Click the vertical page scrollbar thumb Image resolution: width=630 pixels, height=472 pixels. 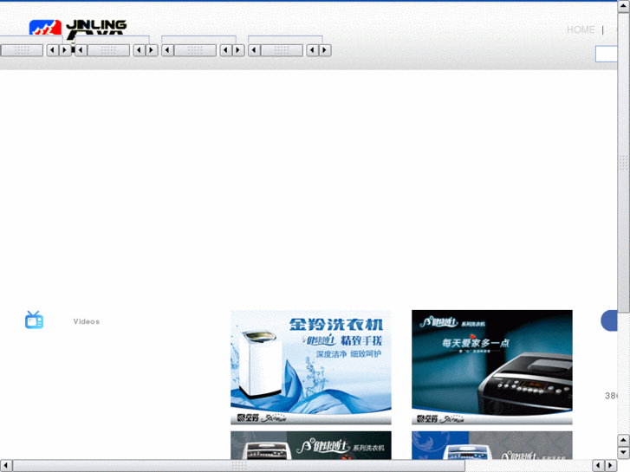click(624, 163)
